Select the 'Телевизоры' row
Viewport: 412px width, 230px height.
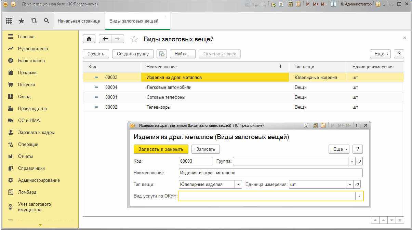pos(243,107)
